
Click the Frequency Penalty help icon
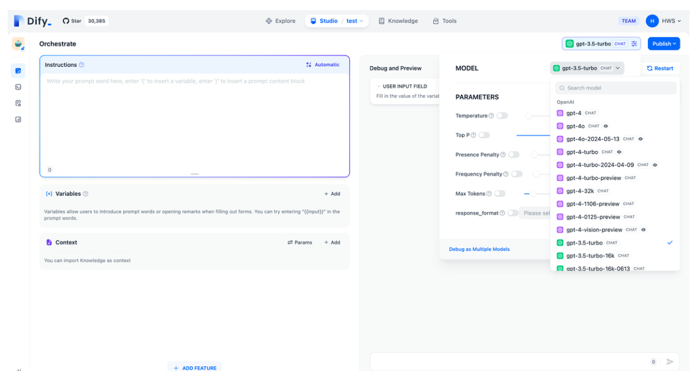pyautogui.click(x=505, y=174)
